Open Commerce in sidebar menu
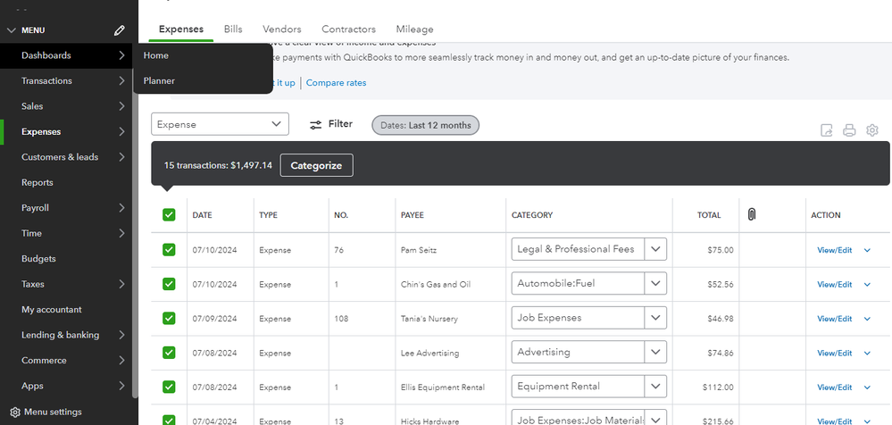892x425 pixels. click(67, 360)
